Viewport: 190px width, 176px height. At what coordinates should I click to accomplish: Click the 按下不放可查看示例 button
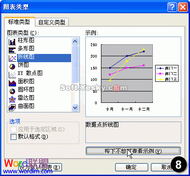[133, 151]
